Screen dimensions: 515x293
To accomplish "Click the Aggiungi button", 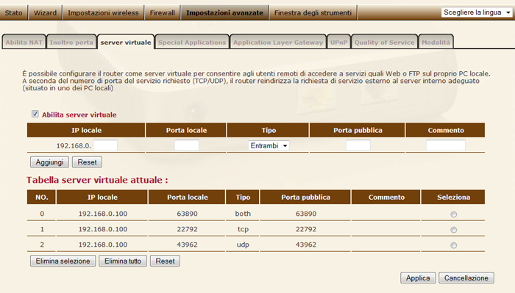I will (49, 162).
